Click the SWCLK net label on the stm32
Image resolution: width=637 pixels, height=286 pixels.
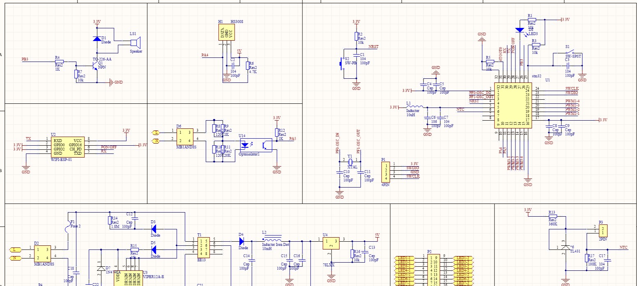coord(572,89)
